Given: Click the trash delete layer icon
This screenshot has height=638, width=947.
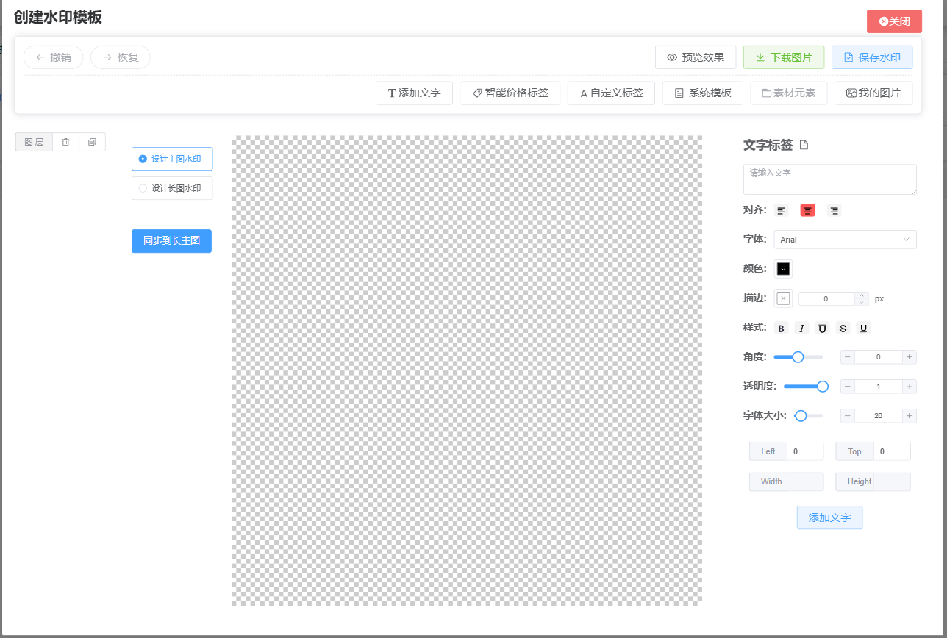Looking at the screenshot, I should click(x=65, y=142).
